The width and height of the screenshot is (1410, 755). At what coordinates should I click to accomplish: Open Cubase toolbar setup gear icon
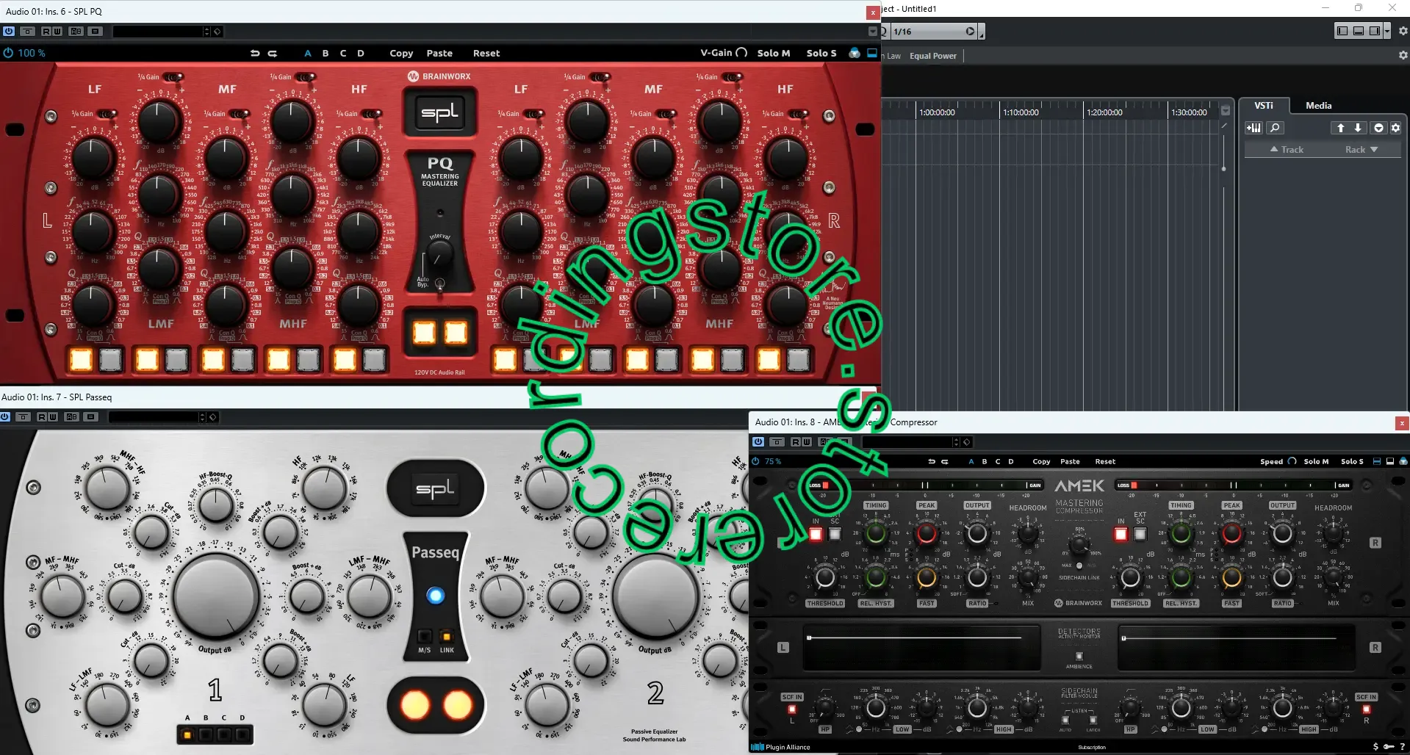[x=1403, y=31]
